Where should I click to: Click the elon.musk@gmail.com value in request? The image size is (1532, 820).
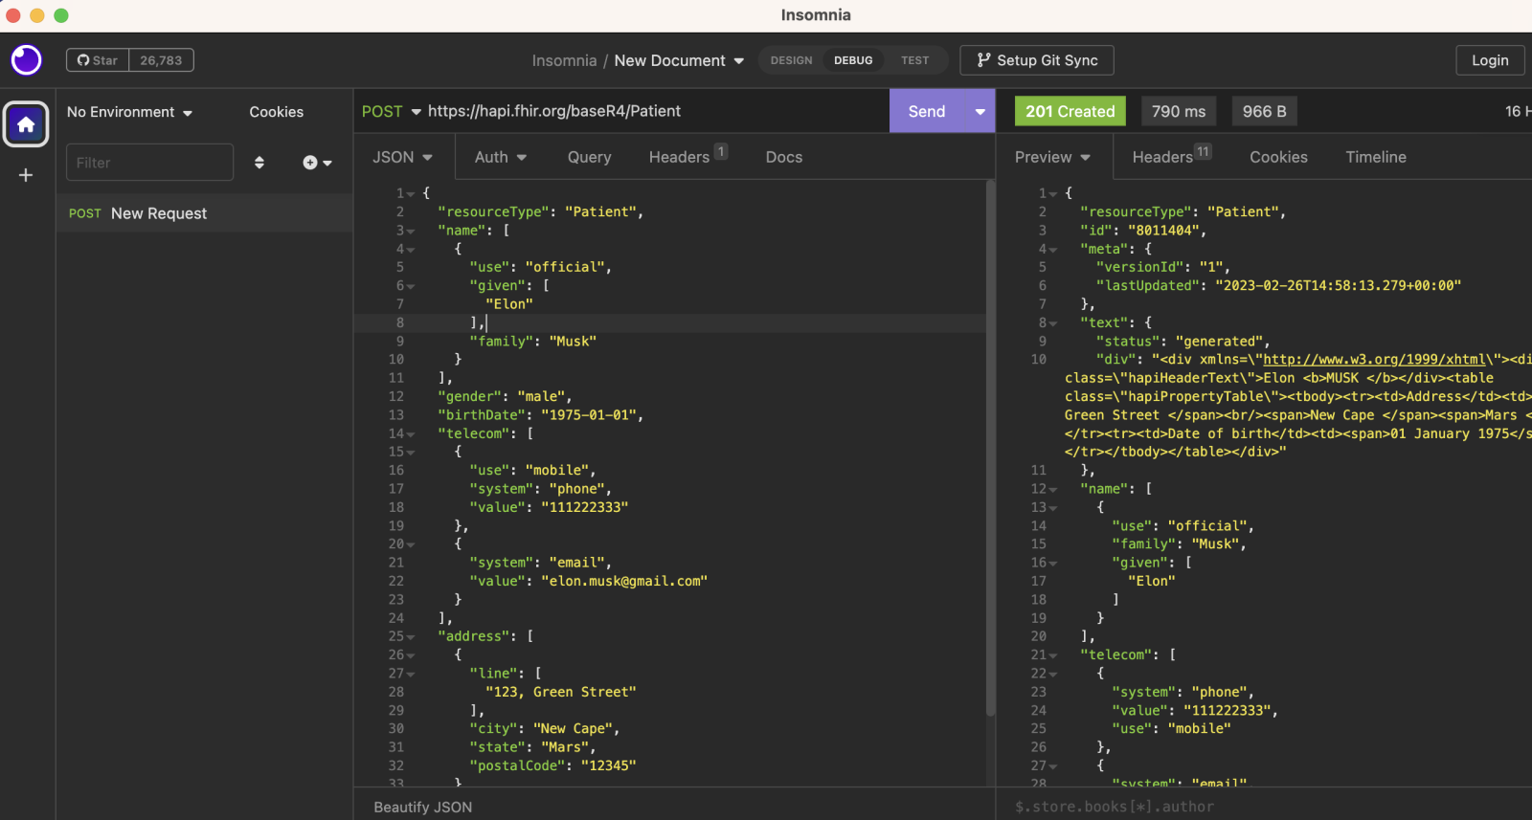tap(624, 582)
